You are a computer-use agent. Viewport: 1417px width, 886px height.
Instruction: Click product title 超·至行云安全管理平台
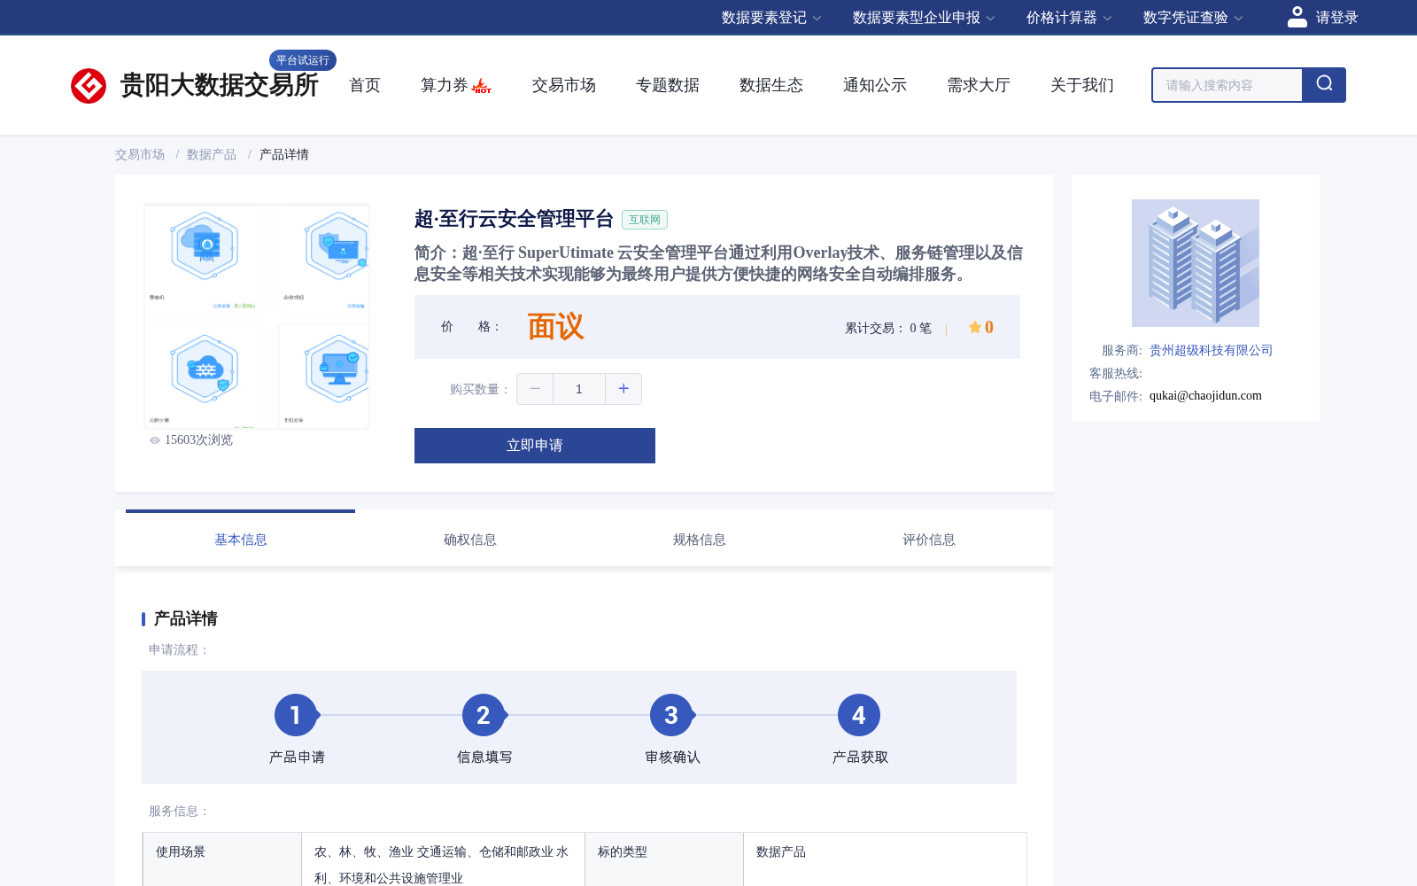(514, 219)
